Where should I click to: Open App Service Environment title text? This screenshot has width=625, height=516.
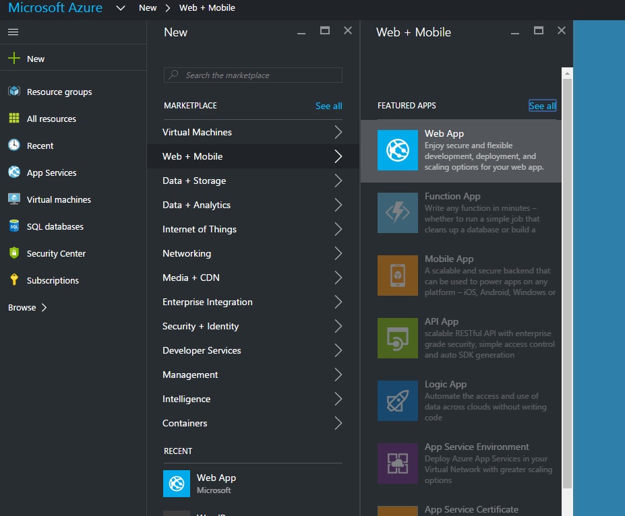(477, 447)
